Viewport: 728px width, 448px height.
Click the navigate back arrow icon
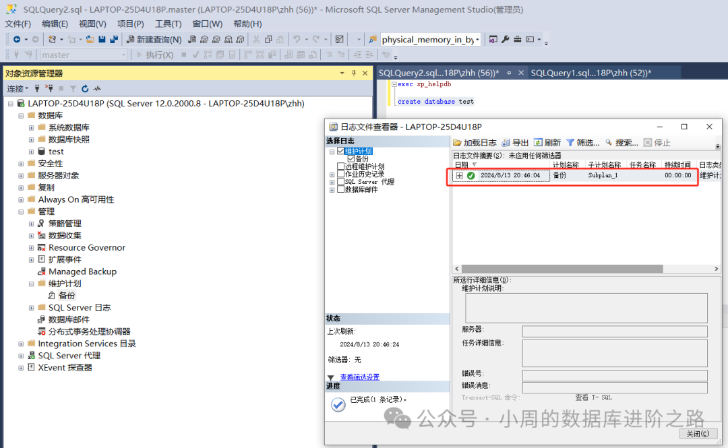(x=17, y=40)
